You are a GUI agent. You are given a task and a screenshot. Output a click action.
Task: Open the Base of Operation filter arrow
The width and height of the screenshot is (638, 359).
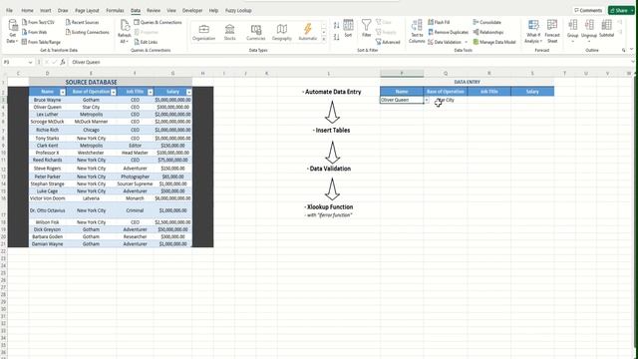coord(114,92)
